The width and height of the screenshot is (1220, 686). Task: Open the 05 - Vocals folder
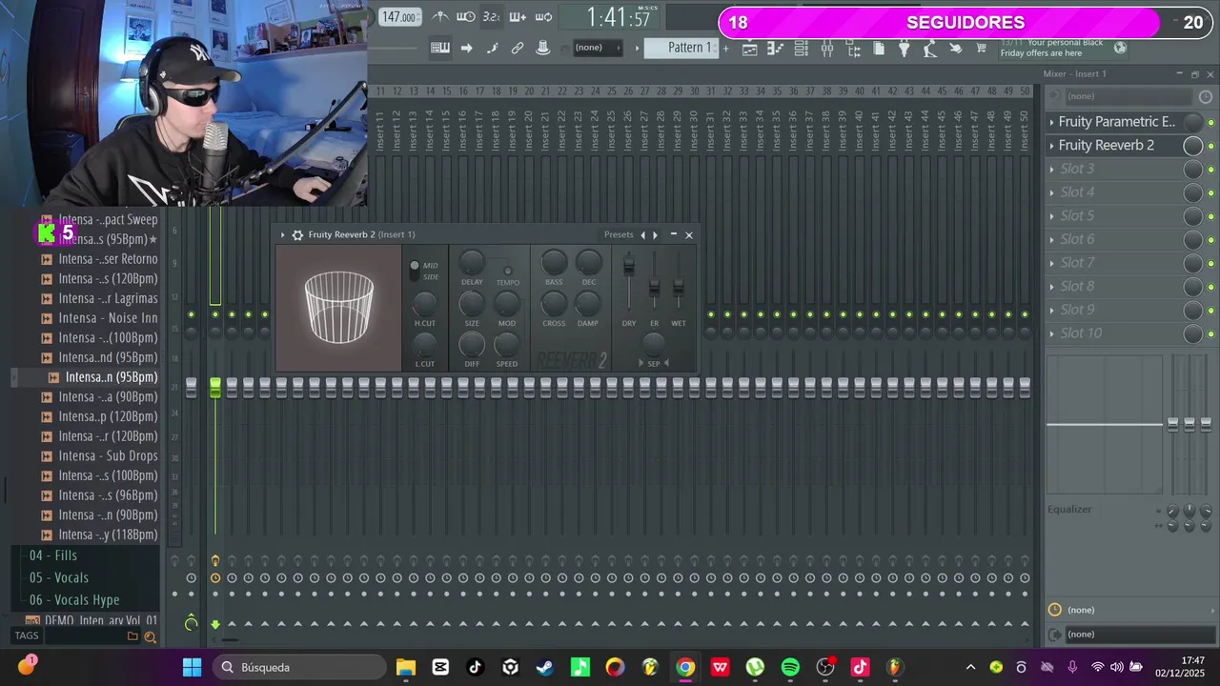[x=59, y=577]
